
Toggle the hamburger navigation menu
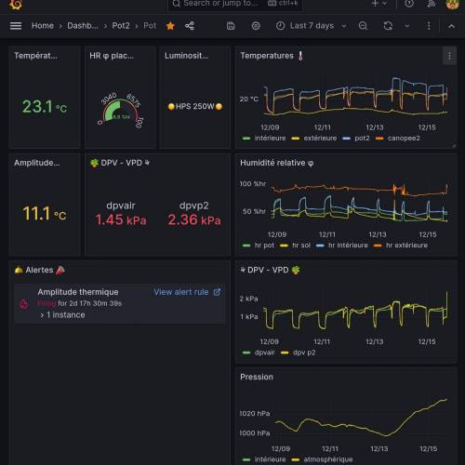16,26
